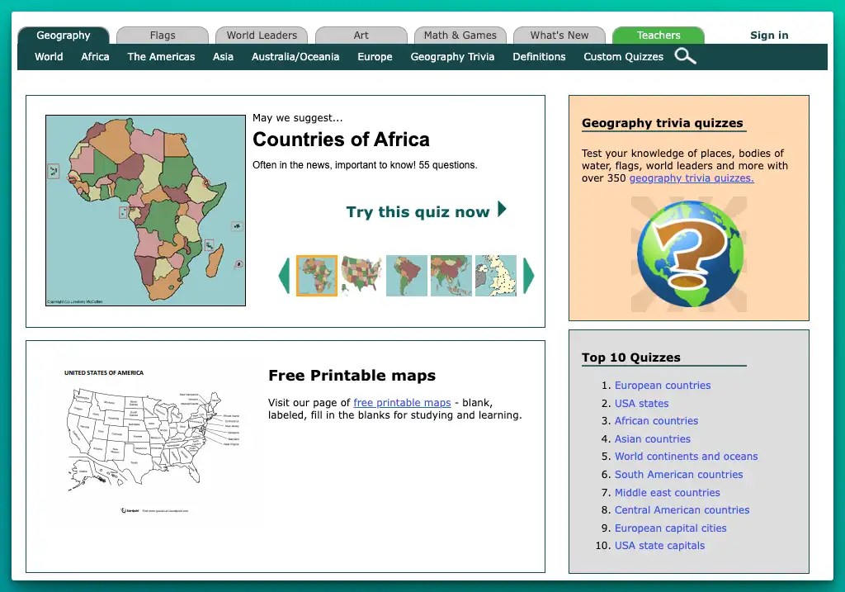Open Geography Trivia from the menu

click(x=452, y=57)
